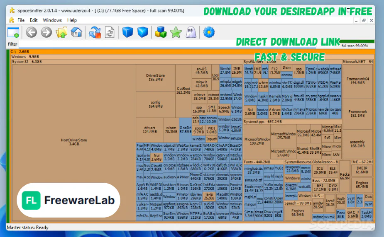This screenshot has width=384, height=237.
Task: Go back with the left arrow icon
Action: [32, 32]
